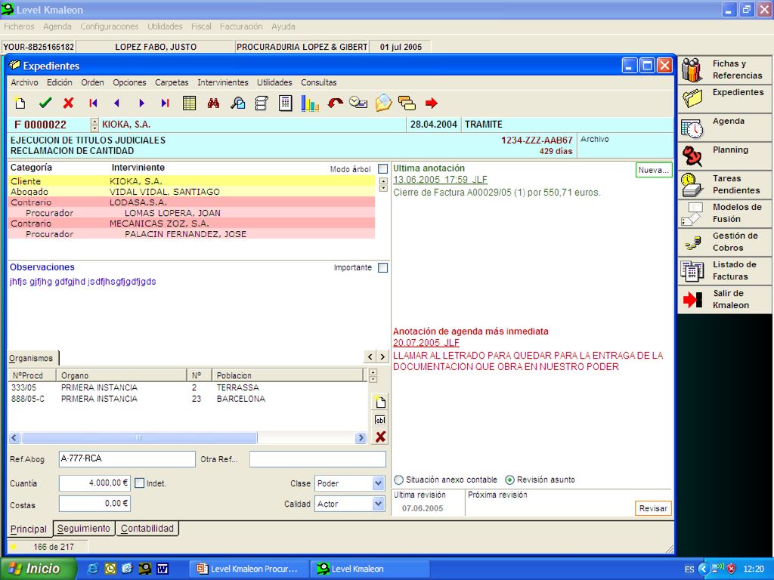The image size is (774, 580).
Task: Select the Situación anexo contable radio button
Action: [399, 480]
